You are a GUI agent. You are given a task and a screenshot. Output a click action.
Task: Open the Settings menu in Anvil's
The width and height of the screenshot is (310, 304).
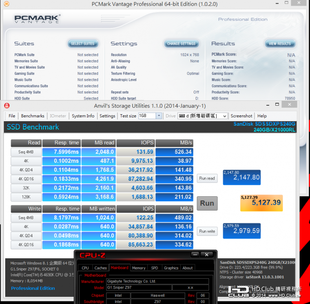(107, 116)
